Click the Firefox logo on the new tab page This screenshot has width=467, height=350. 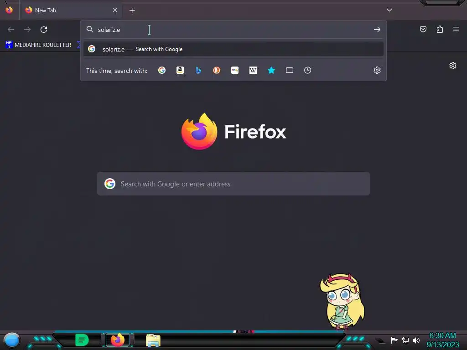234,131
